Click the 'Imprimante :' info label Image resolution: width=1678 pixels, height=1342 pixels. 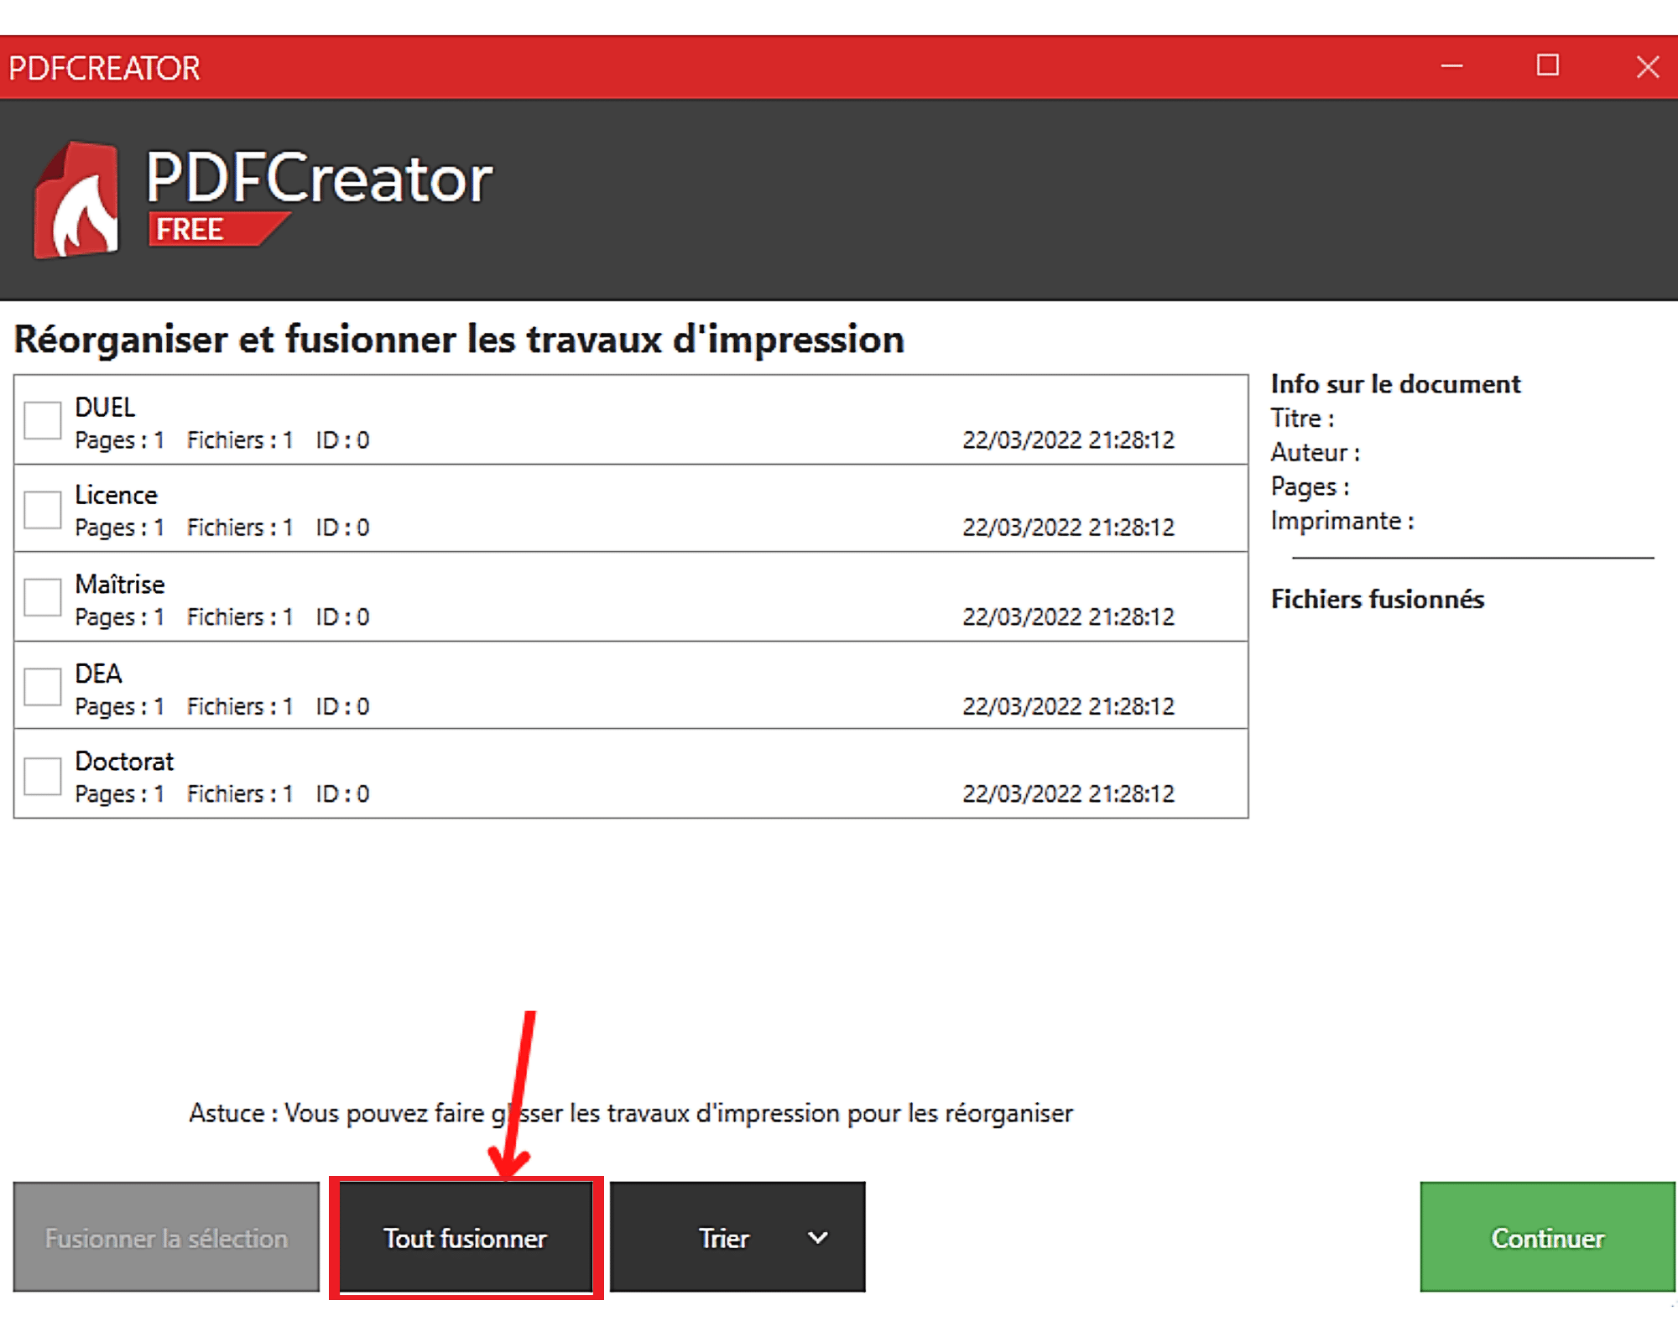click(1342, 521)
